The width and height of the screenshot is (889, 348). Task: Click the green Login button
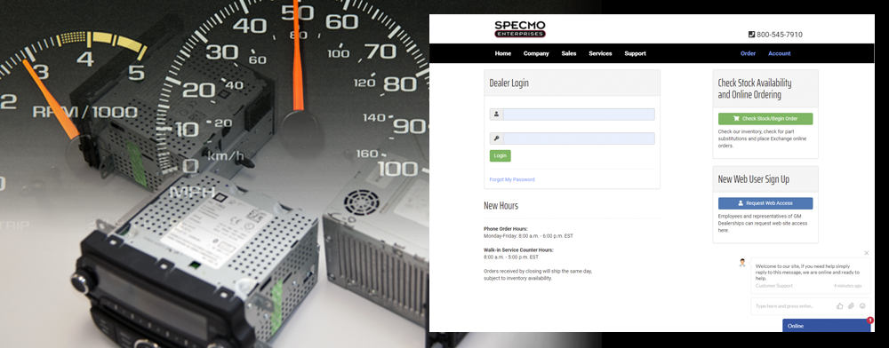(x=500, y=155)
